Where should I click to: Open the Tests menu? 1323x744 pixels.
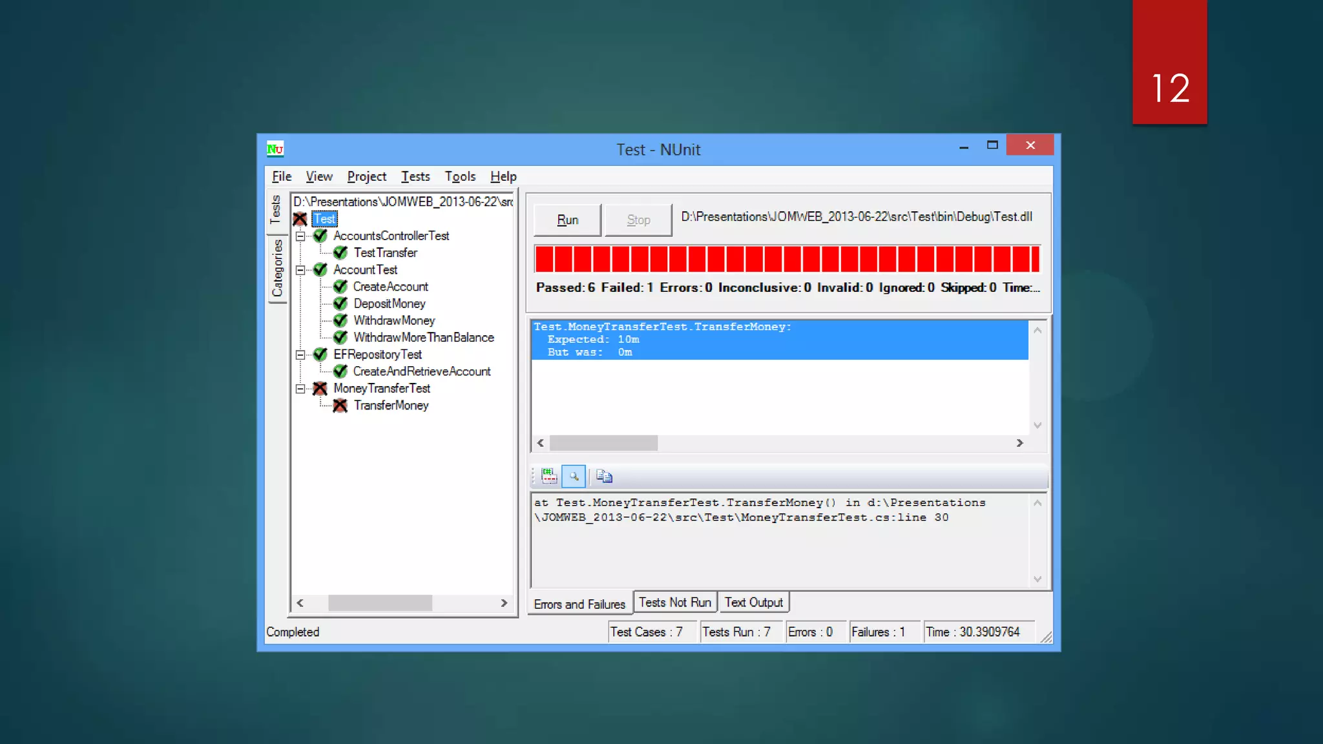[415, 176]
